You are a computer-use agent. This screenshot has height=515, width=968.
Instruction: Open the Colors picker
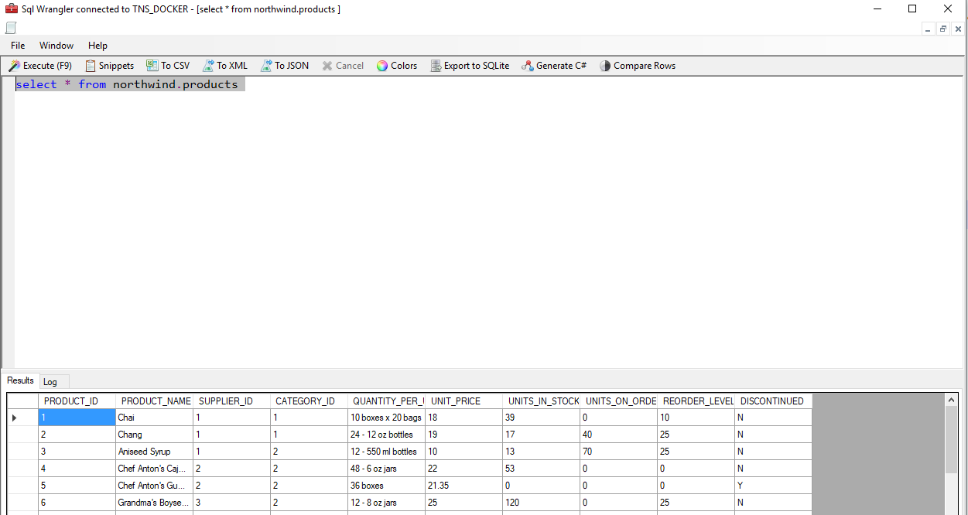tap(396, 66)
